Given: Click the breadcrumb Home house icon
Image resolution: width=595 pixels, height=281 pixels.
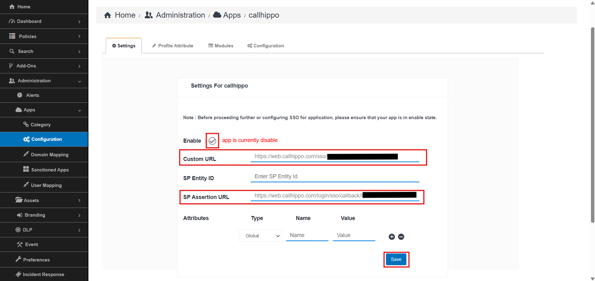Looking at the screenshot, I should (x=108, y=15).
